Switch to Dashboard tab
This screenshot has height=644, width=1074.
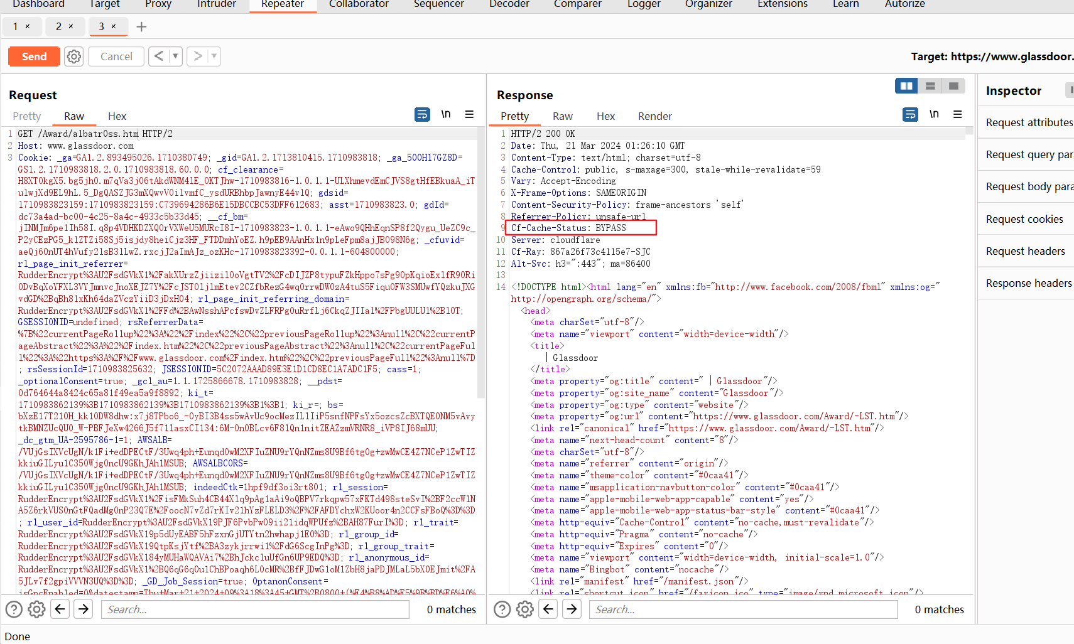coord(38,4)
